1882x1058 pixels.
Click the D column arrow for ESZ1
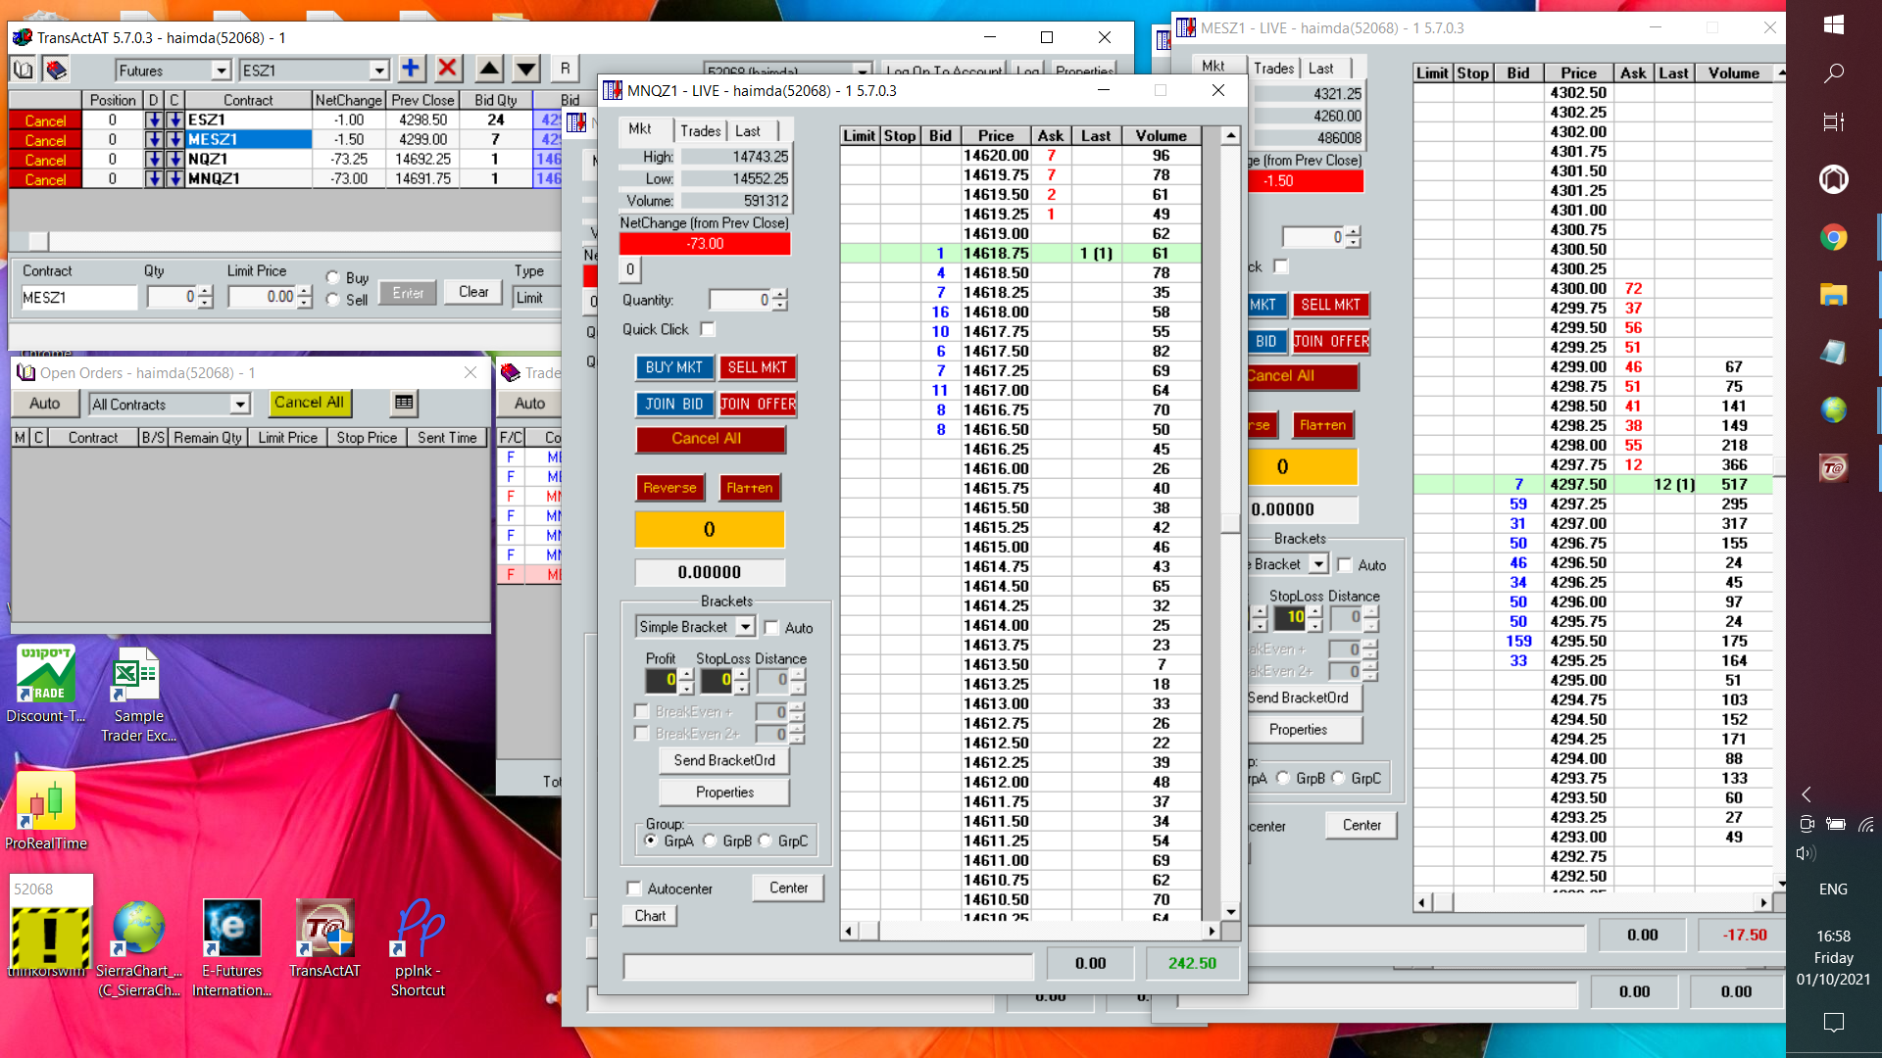tap(154, 120)
